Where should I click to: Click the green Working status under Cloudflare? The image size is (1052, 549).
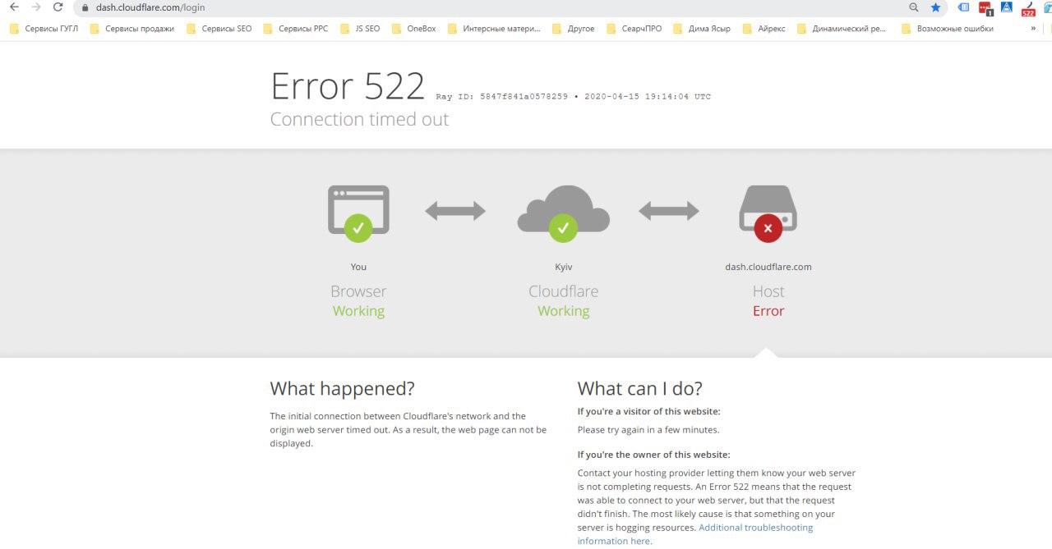[x=564, y=311]
